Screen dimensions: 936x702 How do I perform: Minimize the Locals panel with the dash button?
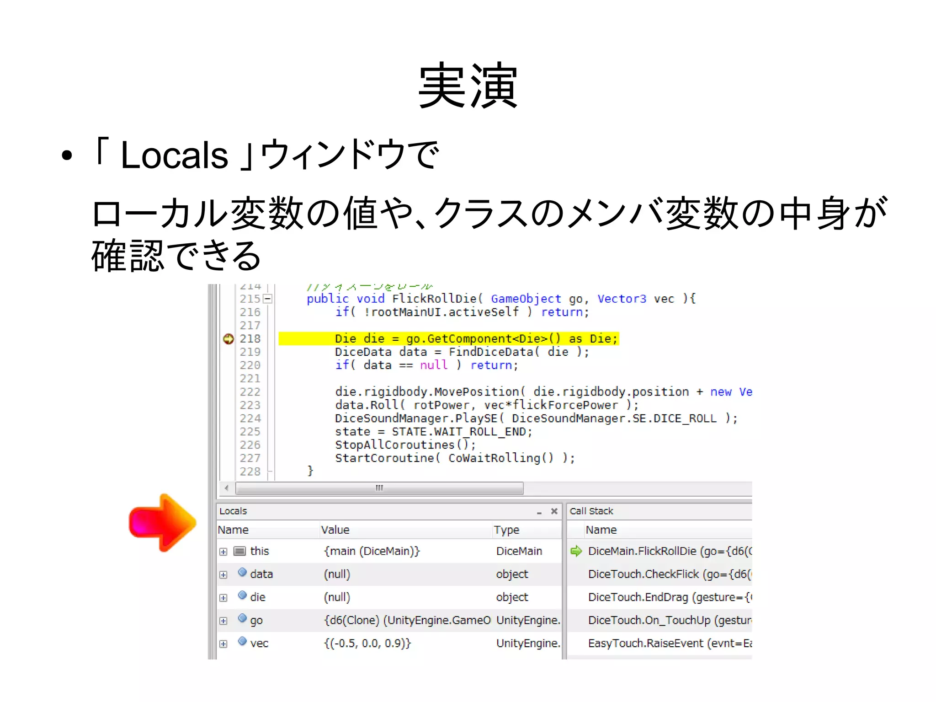[539, 512]
